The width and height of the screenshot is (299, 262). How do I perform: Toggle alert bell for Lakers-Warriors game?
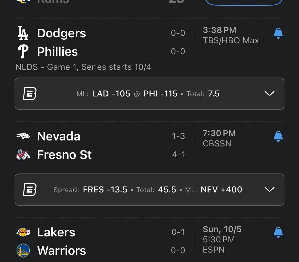pyautogui.click(x=278, y=233)
